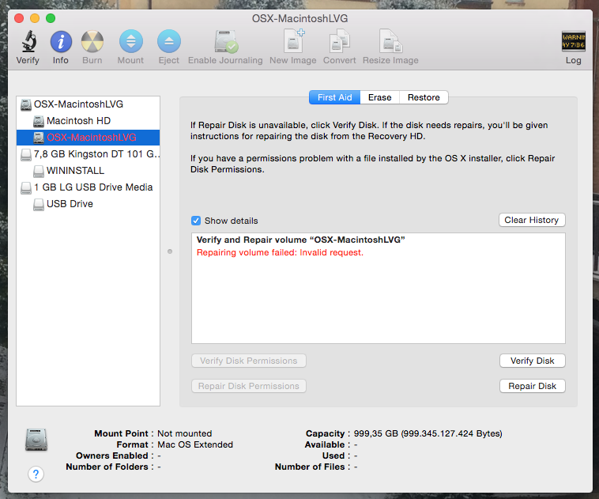Viewport: 599px width, 499px height.
Task: Select the WININSTALL volume
Action: pos(88,171)
